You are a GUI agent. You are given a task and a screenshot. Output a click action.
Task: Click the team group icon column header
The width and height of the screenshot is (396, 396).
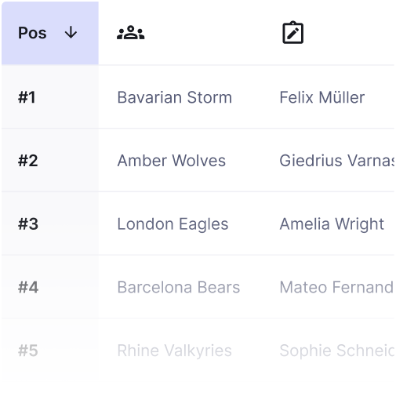coord(130,33)
